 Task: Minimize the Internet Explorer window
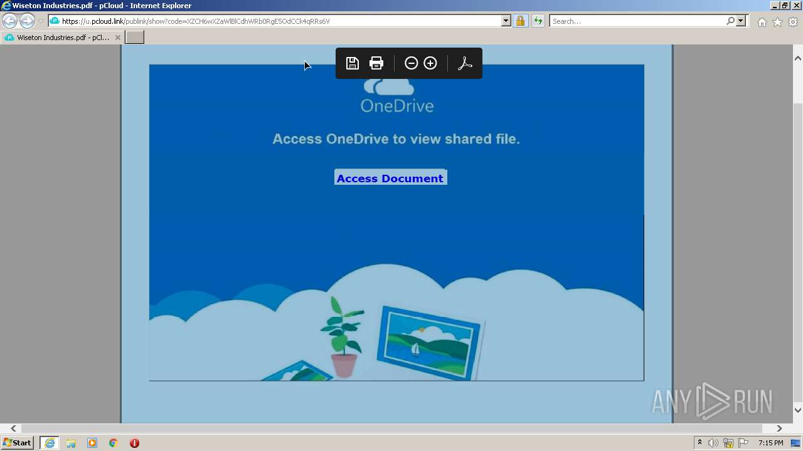click(775, 6)
